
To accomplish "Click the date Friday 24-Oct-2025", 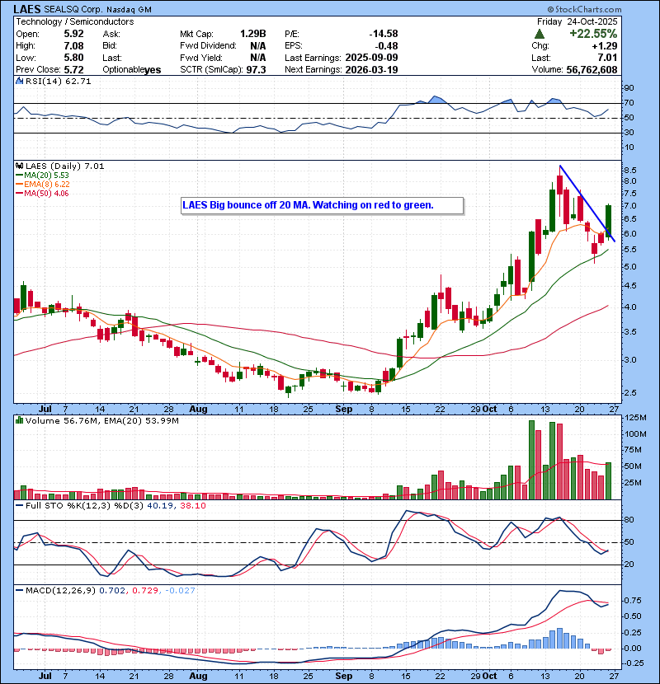I will click(577, 21).
